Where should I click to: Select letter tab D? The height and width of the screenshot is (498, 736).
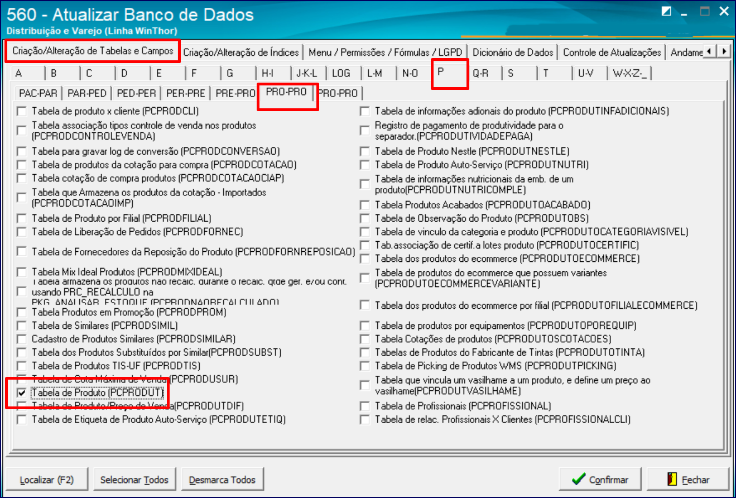pyautogui.click(x=132, y=74)
